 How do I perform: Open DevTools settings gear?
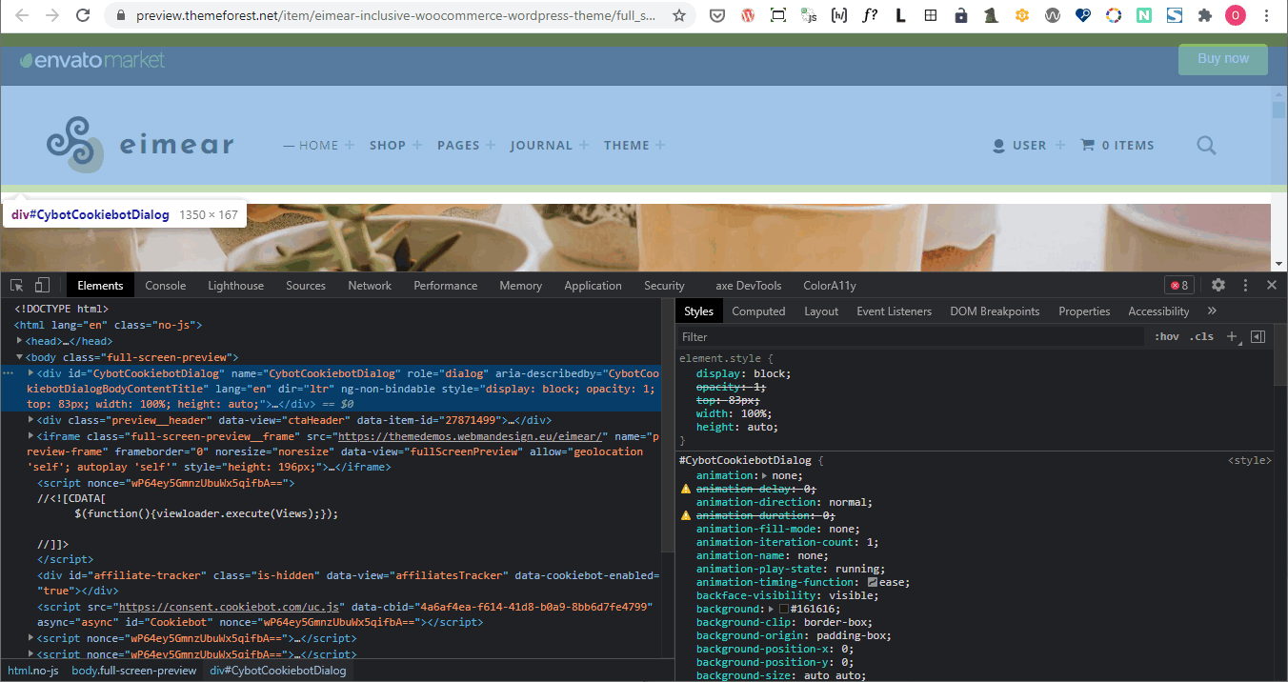tap(1218, 285)
